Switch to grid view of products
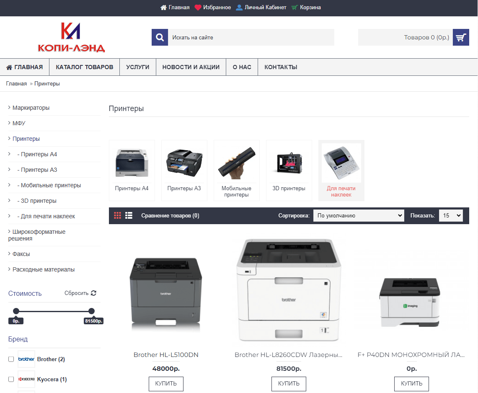478x393 pixels. (x=117, y=215)
